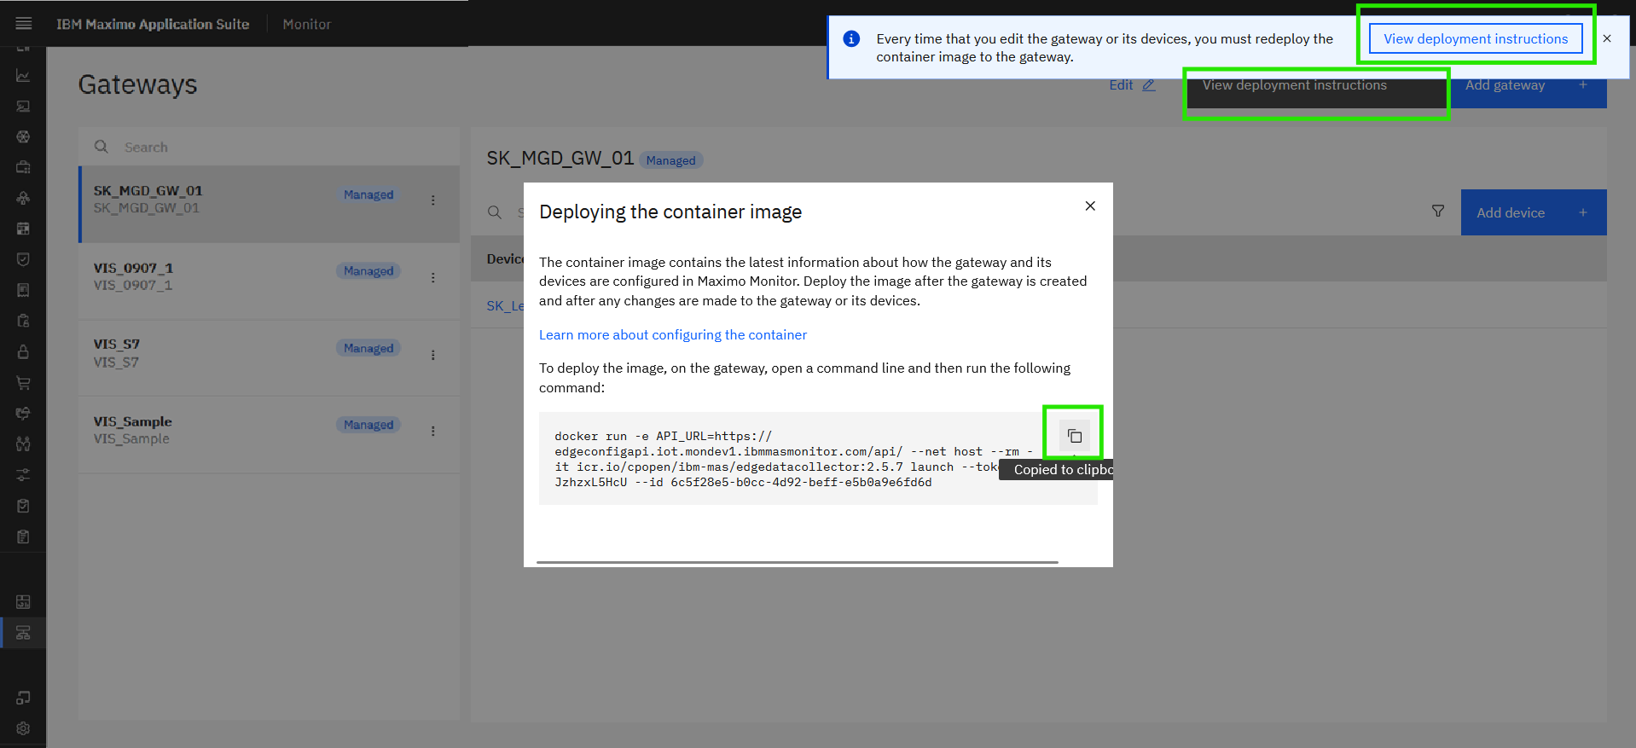Open overflow menu for VIS_Sample gateway

[x=433, y=432]
